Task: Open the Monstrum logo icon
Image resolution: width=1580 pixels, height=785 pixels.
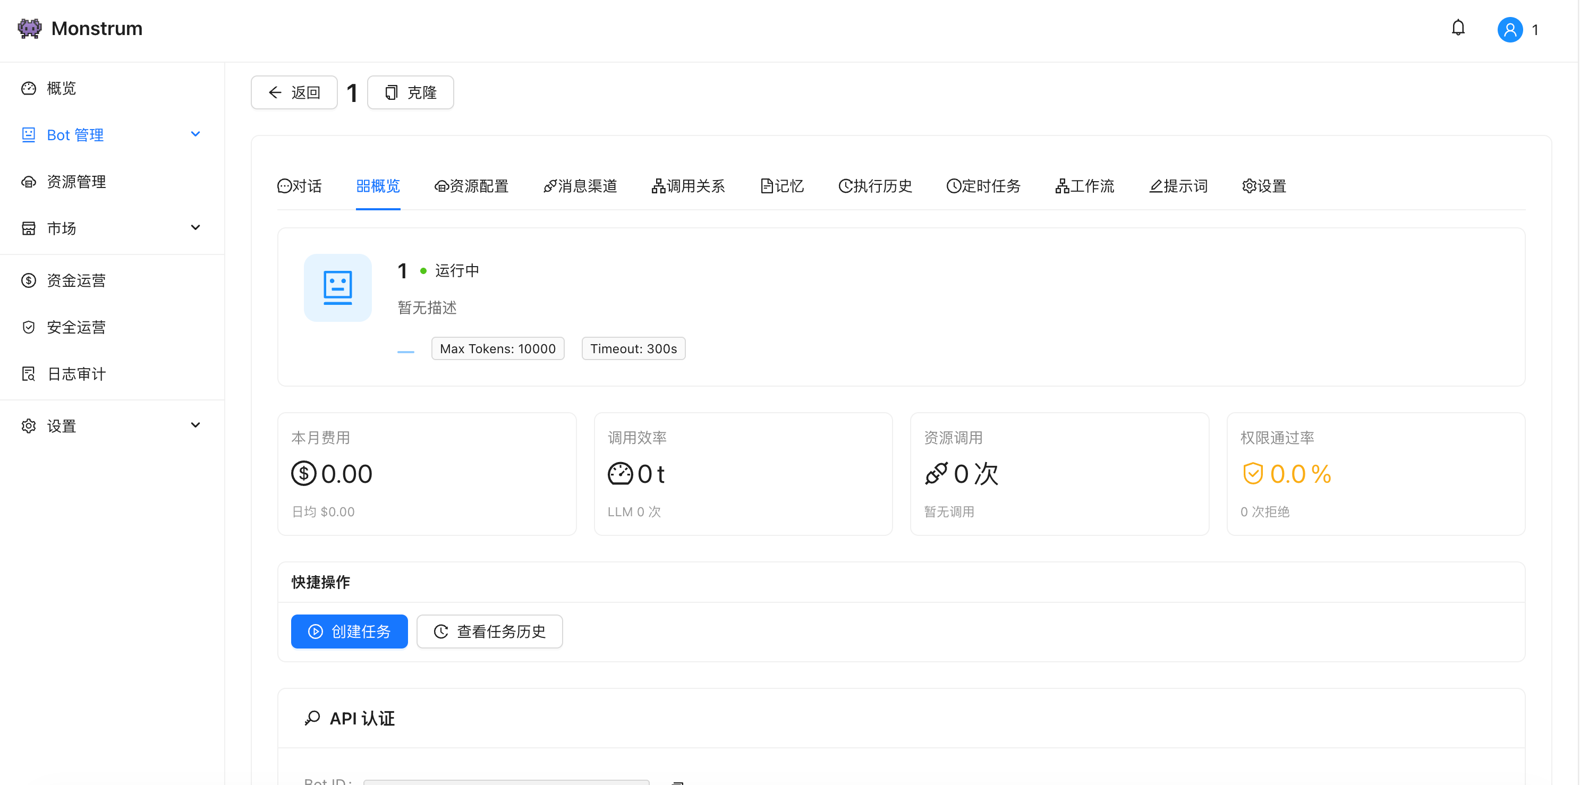Action: [29, 28]
